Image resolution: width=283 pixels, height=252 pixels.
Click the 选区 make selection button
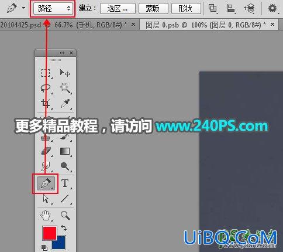(118, 9)
